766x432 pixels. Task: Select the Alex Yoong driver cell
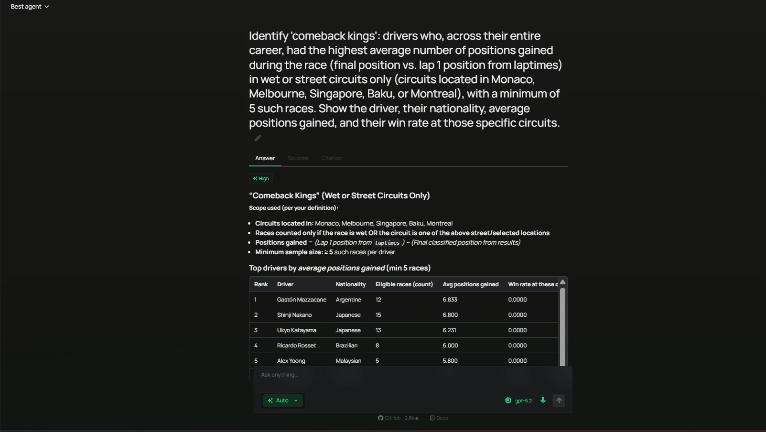[x=291, y=361]
